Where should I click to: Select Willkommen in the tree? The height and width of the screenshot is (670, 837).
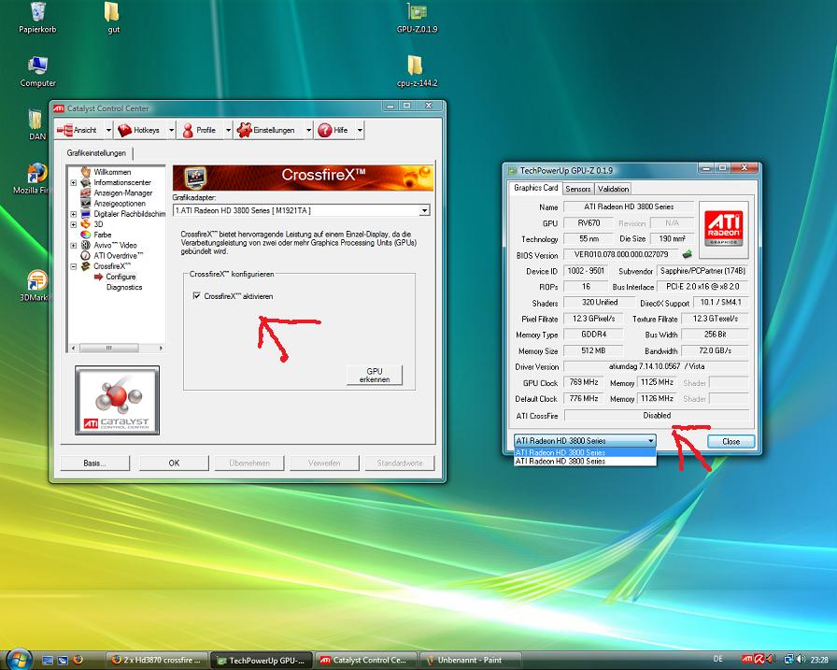tap(112, 172)
